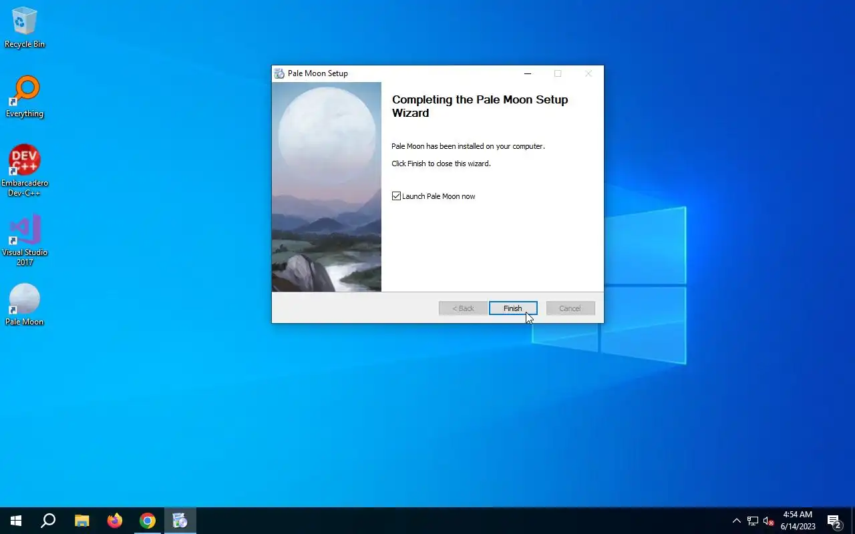Image resolution: width=855 pixels, height=534 pixels.
Task: Uncheck the Launch Pale Moon now checkbox
Action: (x=396, y=196)
